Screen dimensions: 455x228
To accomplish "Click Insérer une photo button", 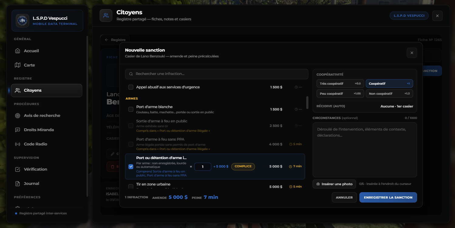I will point(334,184).
